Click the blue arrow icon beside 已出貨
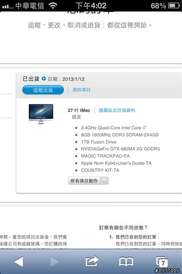Screen dimensions: 182x274 tap(43, 79)
